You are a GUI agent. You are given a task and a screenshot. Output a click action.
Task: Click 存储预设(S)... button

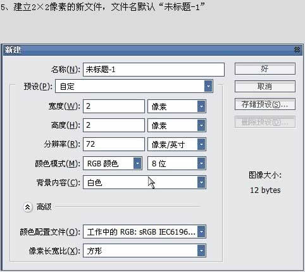click(x=265, y=104)
